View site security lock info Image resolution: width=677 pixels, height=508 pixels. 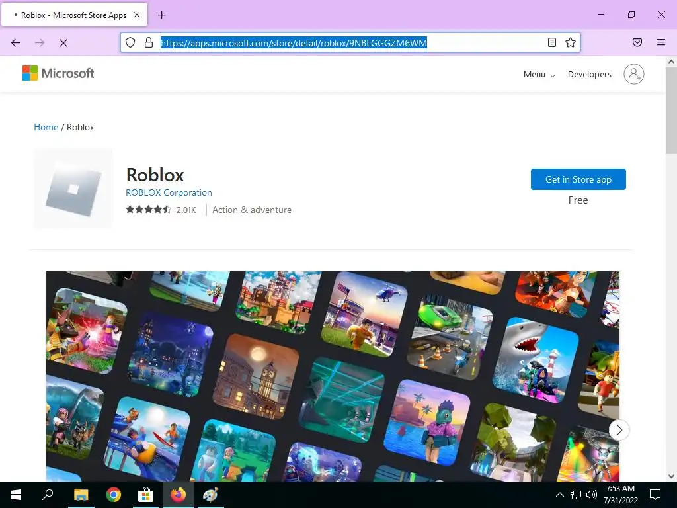(x=149, y=42)
